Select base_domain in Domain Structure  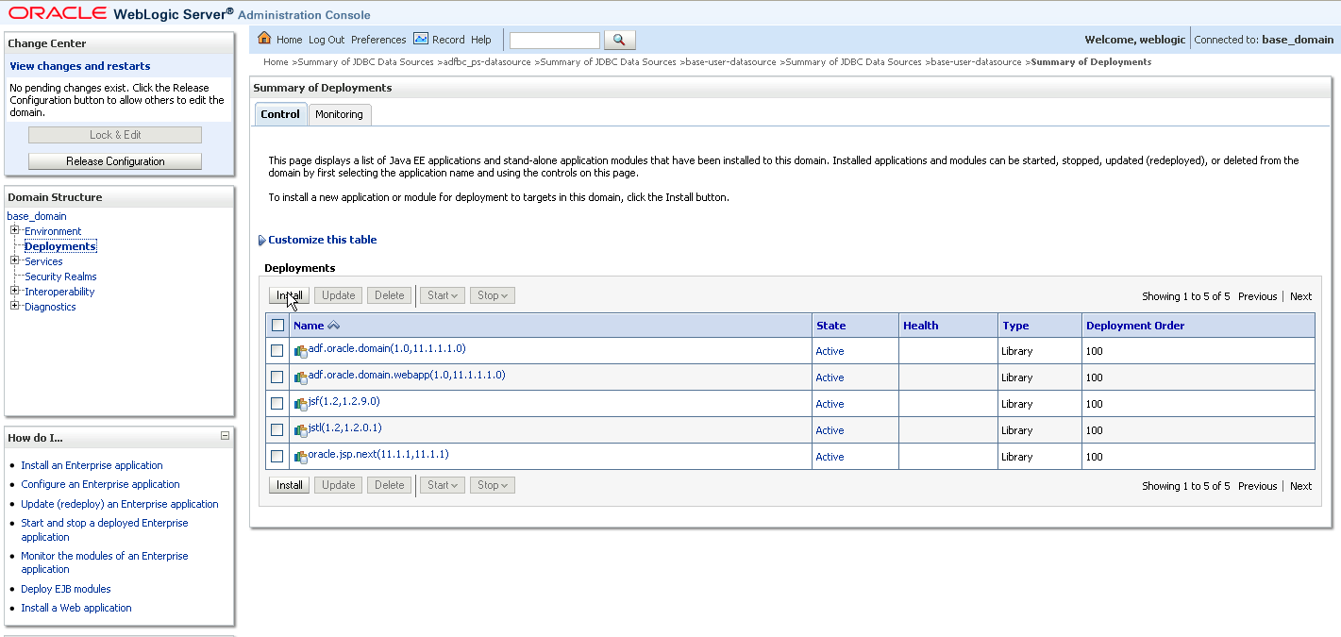[37, 216]
